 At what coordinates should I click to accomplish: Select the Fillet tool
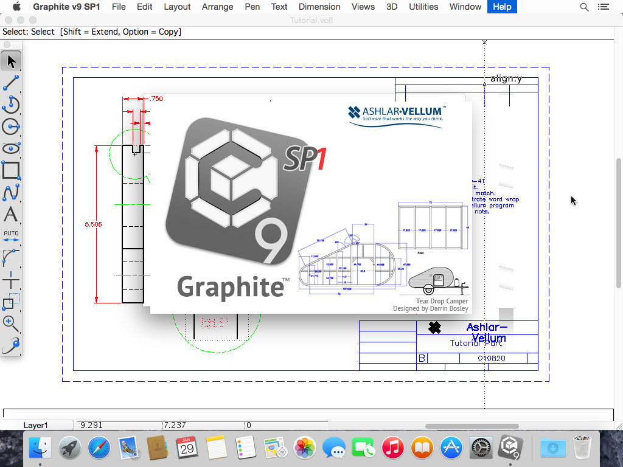[11, 257]
